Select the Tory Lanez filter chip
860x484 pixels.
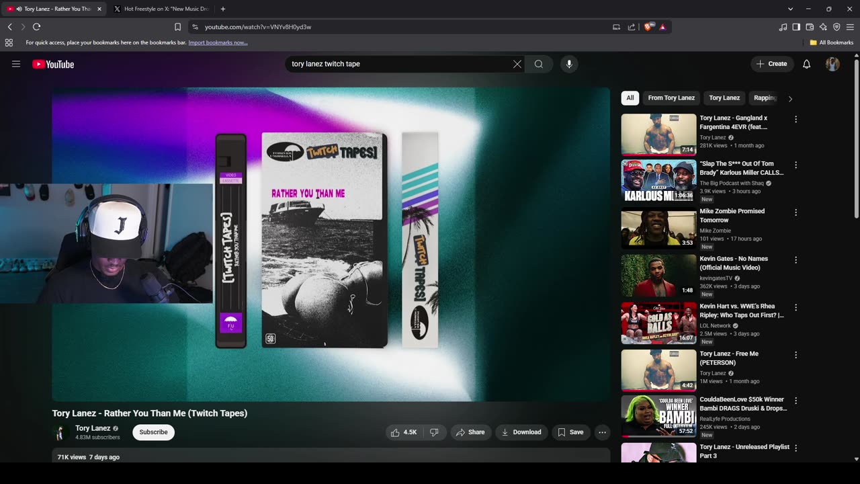[x=724, y=98]
